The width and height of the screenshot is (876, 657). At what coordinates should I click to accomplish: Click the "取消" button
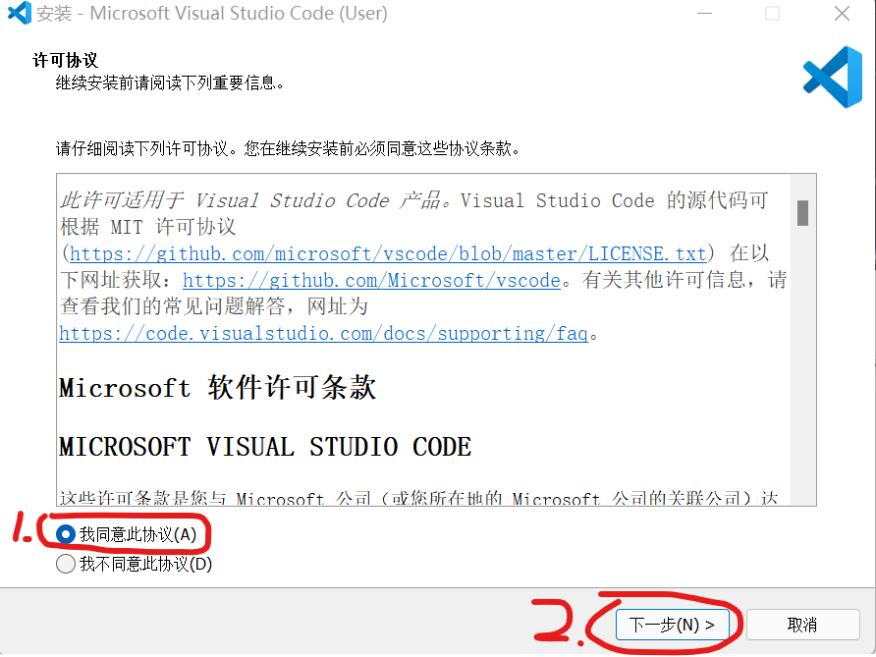pyautogui.click(x=802, y=624)
